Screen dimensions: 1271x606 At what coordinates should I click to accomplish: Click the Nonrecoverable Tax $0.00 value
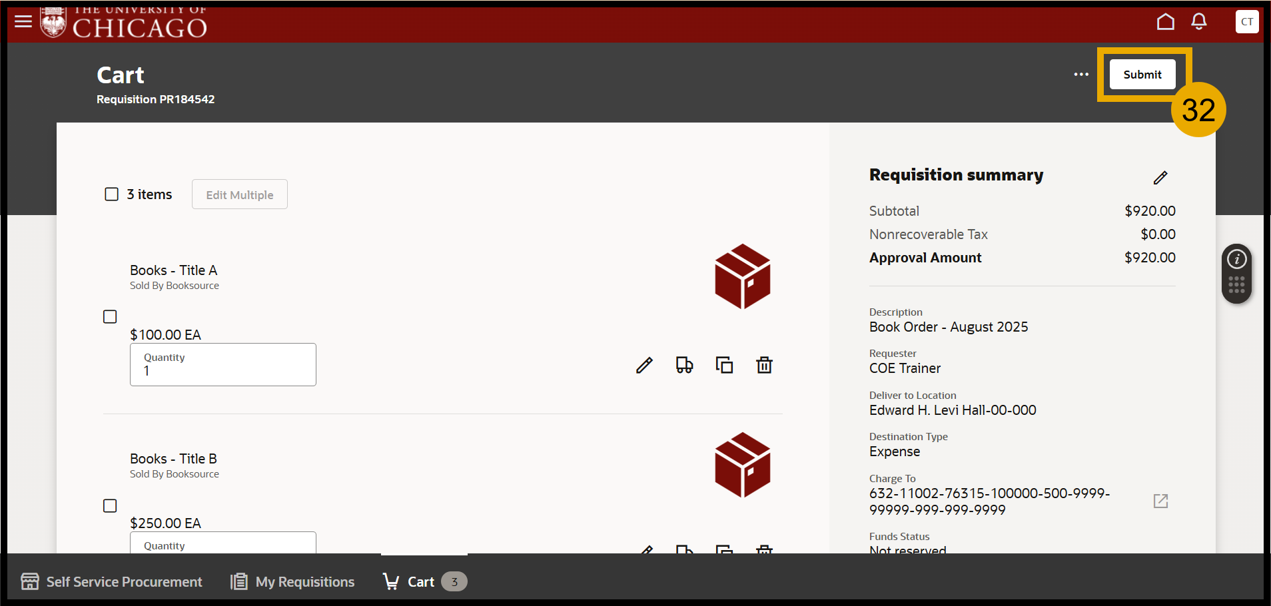(1158, 234)
